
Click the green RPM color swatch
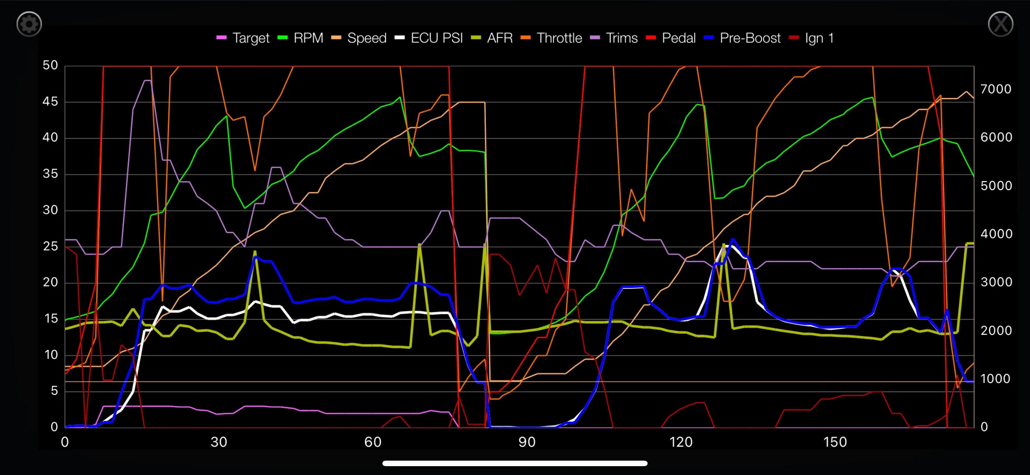point(283,38)
